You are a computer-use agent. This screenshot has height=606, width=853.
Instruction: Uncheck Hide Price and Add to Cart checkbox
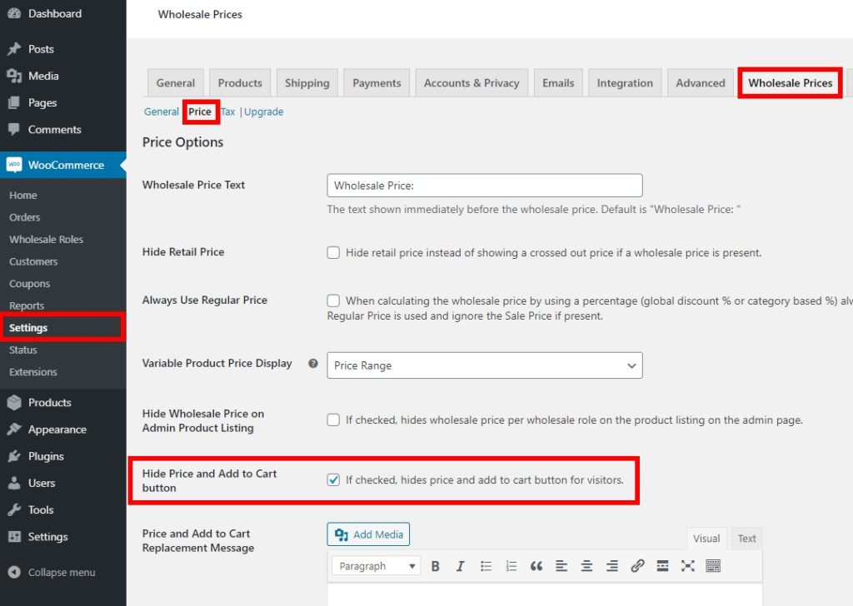tap(333, 480)
